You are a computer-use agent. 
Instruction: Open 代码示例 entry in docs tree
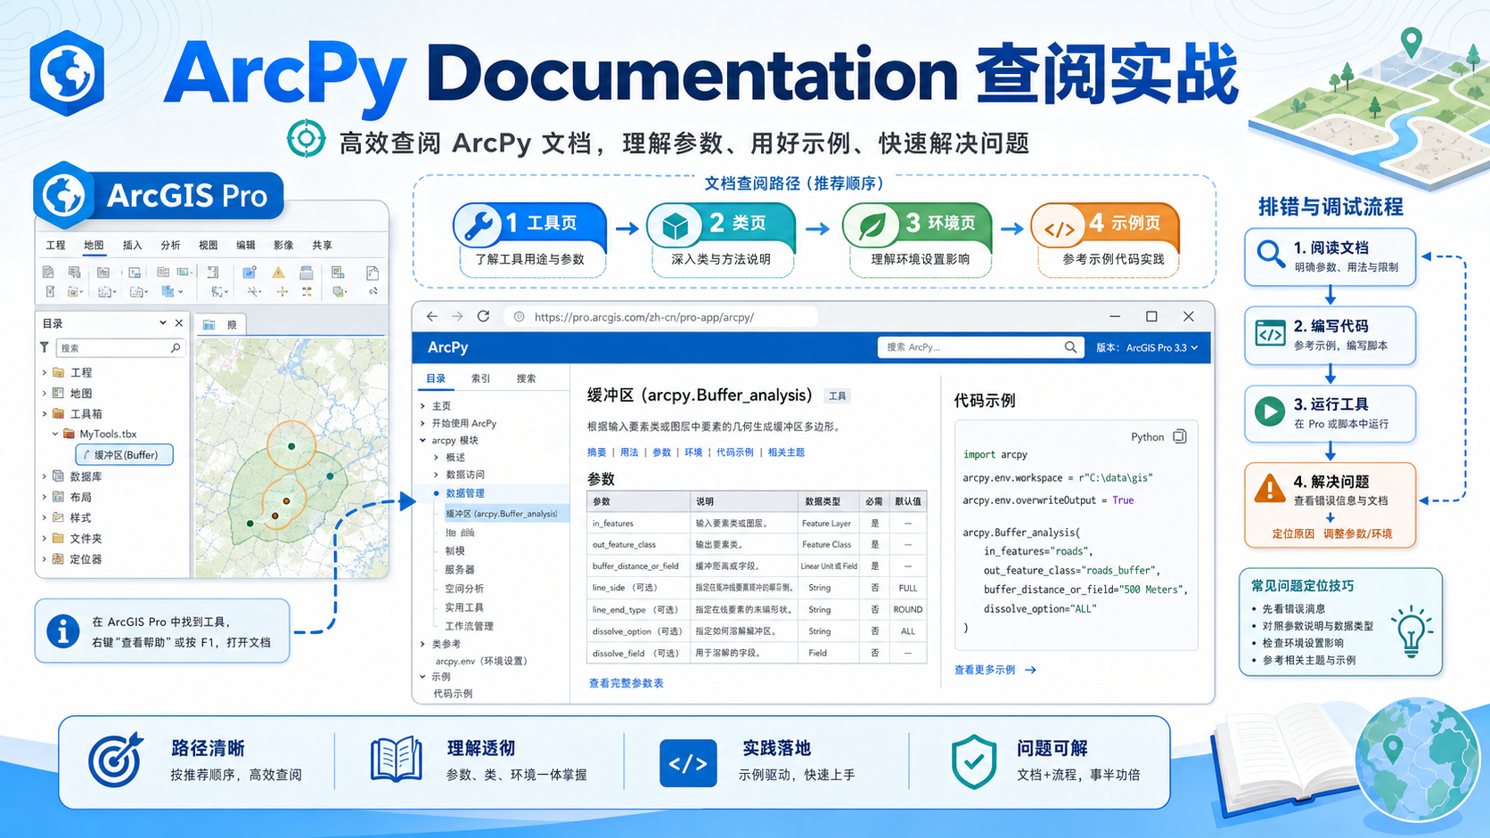(453, 693)
